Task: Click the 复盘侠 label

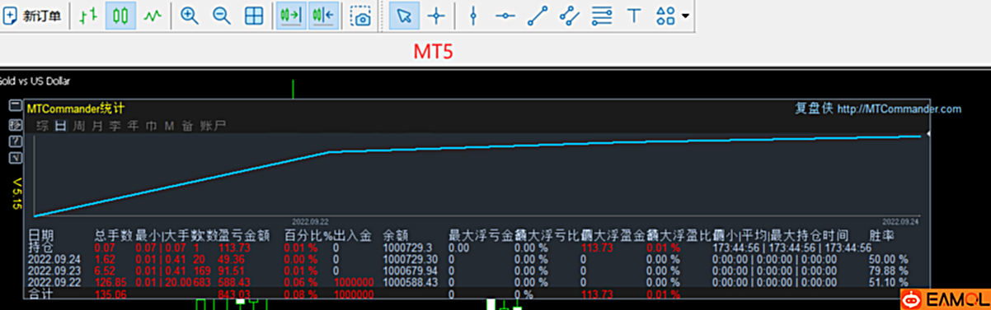Action: click(x=815, y=109)
